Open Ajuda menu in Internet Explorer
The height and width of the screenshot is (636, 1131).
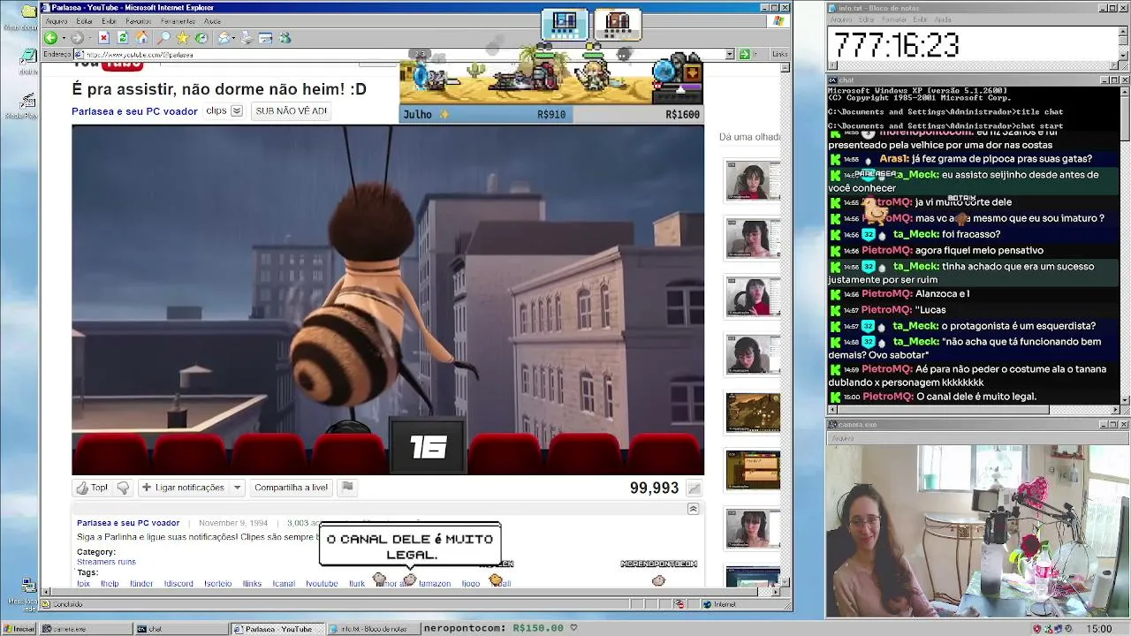[x=212, y=21]
